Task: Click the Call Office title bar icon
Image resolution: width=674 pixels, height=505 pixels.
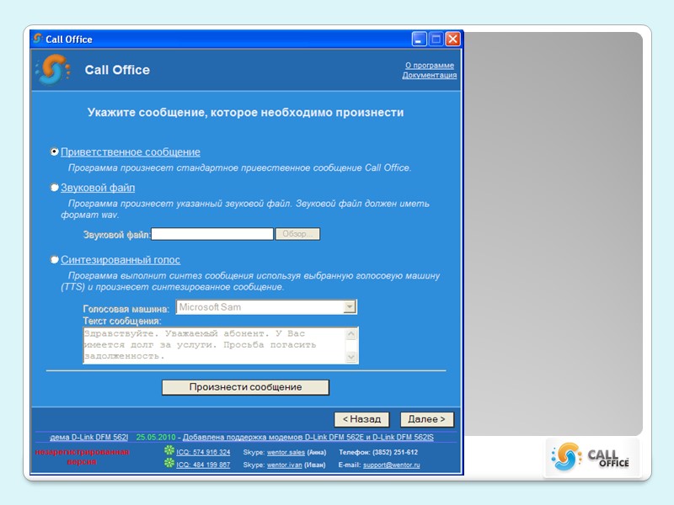Action: [x=38, y=39]
